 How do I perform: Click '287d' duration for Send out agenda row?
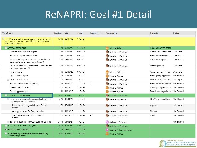60,122
